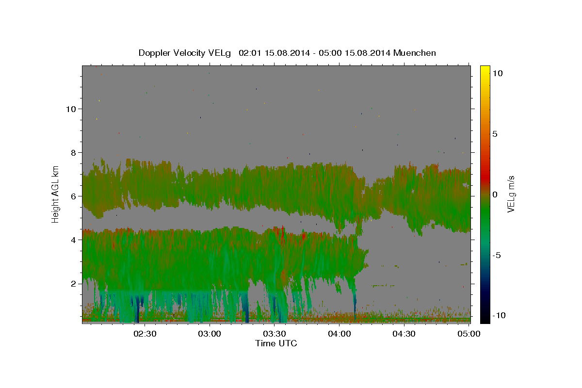Click the colorbar value 5 label
The width and height of the screenshot is (582, 388).
[495, 134]
